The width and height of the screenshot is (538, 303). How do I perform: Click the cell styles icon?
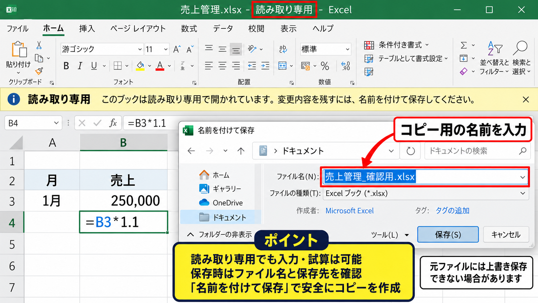click(x=369, y=72)
